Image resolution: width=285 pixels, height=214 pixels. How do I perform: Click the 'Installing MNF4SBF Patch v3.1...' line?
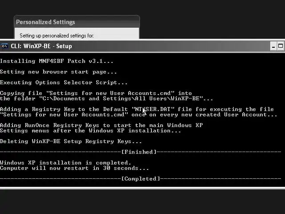(57, 61)
